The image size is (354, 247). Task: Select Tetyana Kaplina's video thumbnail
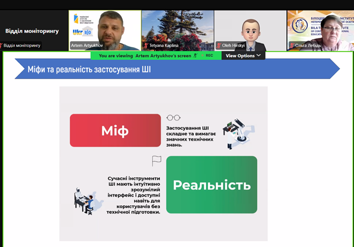177,30
